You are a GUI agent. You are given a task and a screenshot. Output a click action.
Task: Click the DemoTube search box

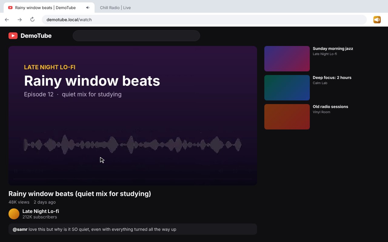(x=136, y=36)
